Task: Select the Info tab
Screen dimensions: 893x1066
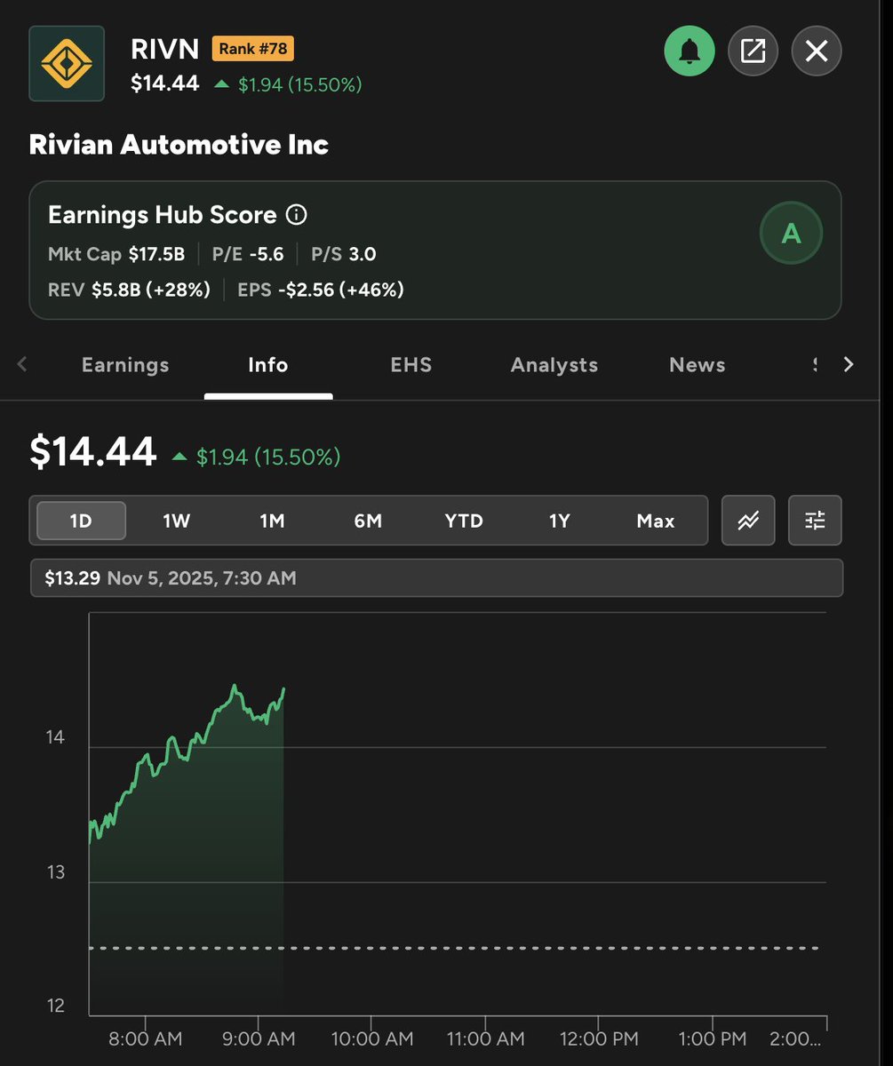Action: [x=268, y=365]
